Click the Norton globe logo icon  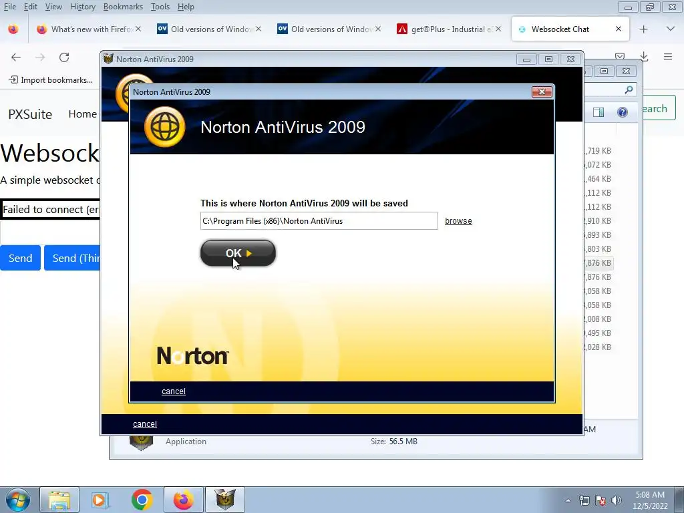tap(164, 127)
